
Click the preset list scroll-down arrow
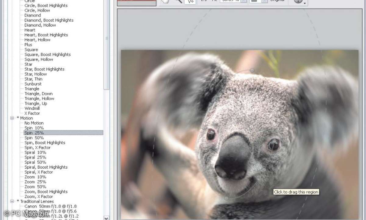click(107, 218)
